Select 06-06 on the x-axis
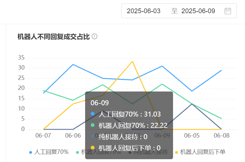Viewport: 245px width, 162px height. pyautogui.click(x=73, y=136)
